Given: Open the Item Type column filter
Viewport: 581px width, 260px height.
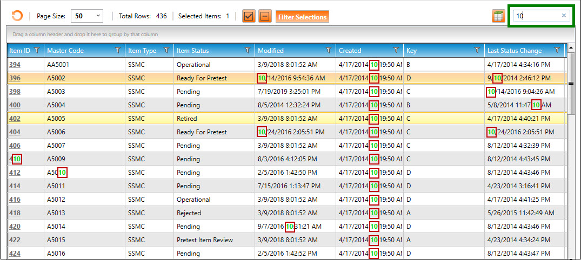Looking at the screenshot, I should click(x=166, y=51).
